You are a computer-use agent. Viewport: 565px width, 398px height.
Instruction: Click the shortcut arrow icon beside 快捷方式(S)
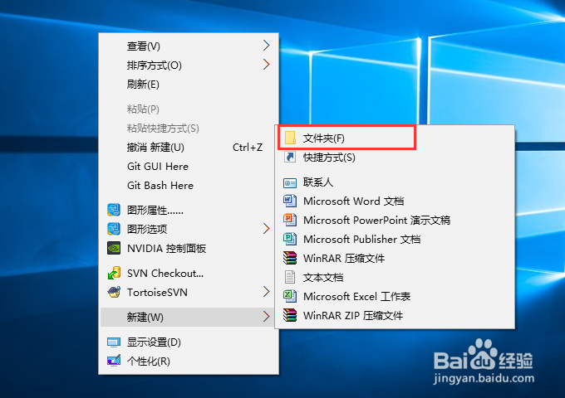pos(290,157)
